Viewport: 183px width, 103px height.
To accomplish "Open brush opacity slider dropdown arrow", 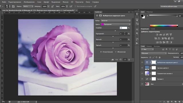I will tap(48, 6).
